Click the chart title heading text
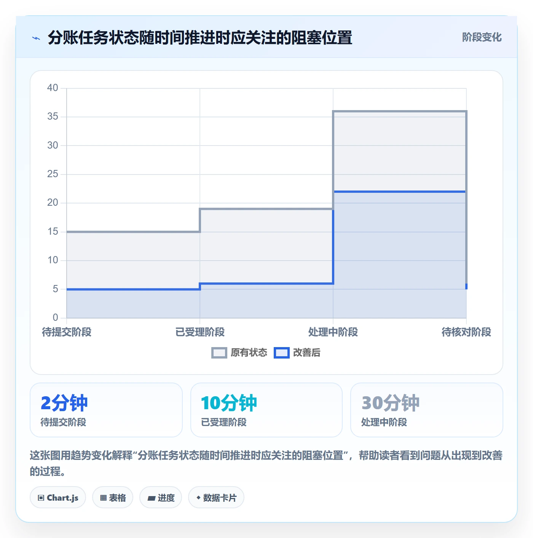Viewport: 533px width, 538px height. pos(200,38)
